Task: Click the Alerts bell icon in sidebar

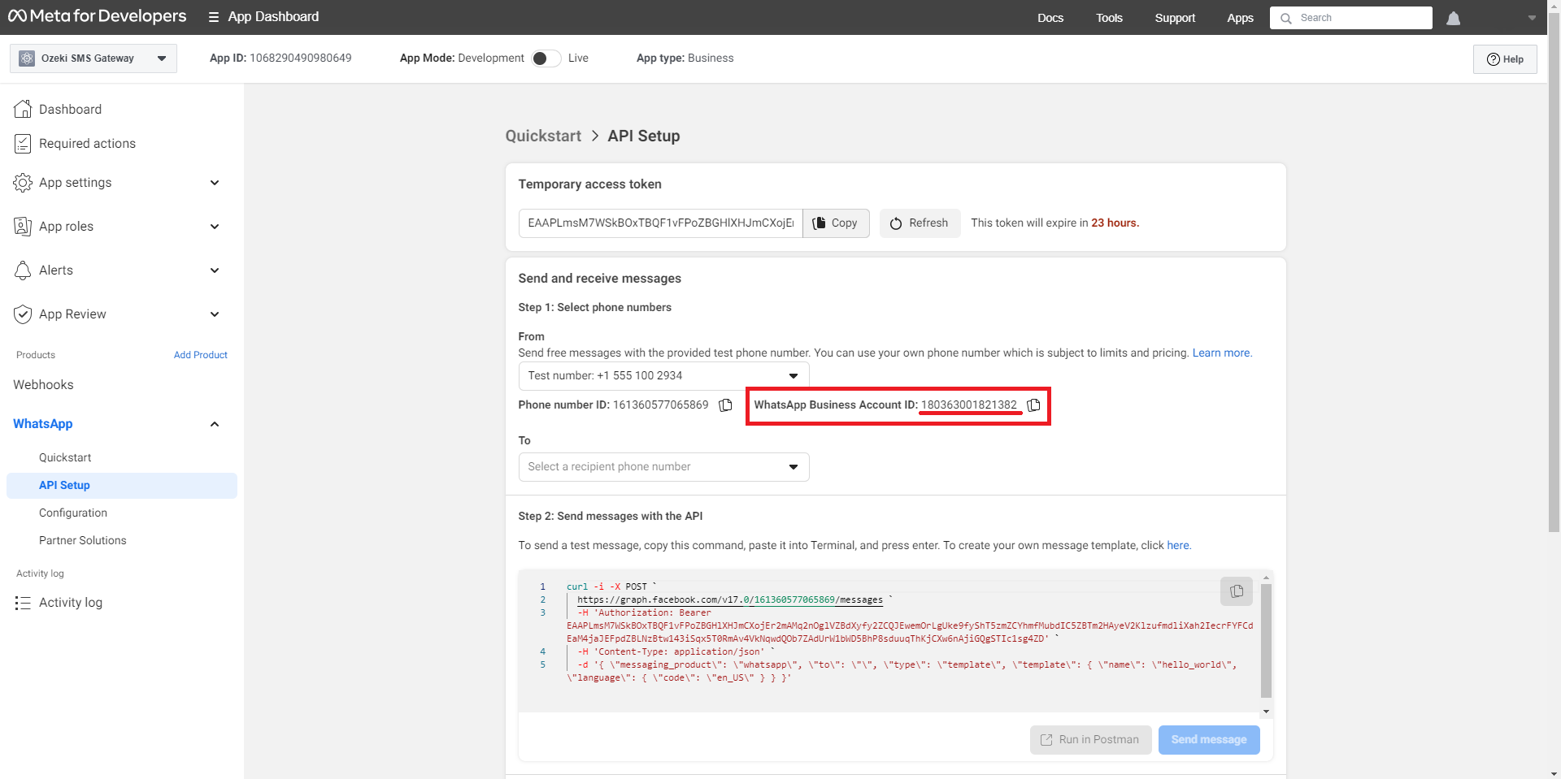Action: pos(23,270)
